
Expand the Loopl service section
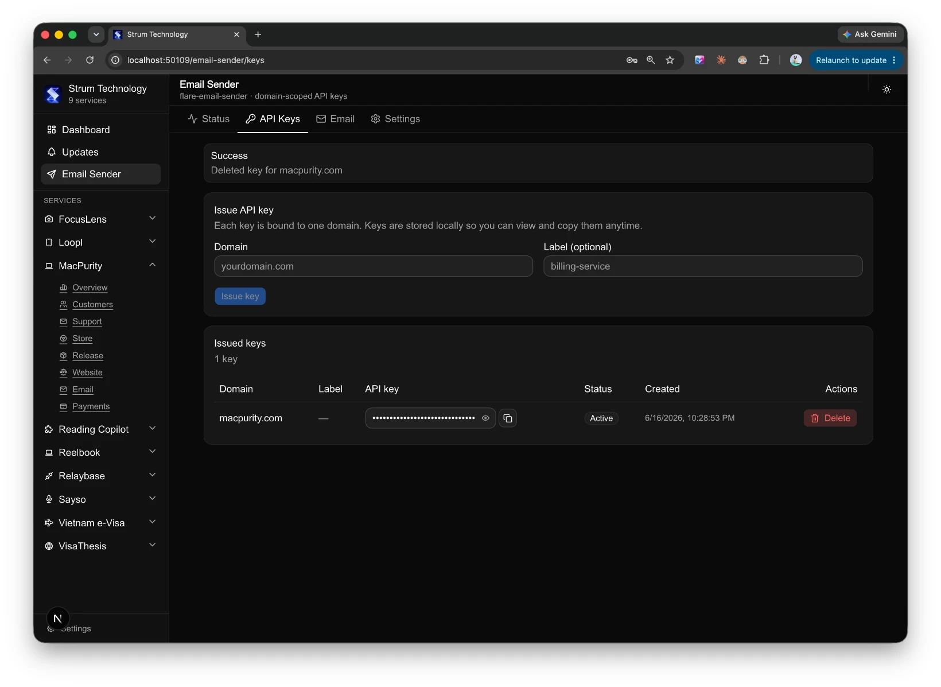pos(153,242)
